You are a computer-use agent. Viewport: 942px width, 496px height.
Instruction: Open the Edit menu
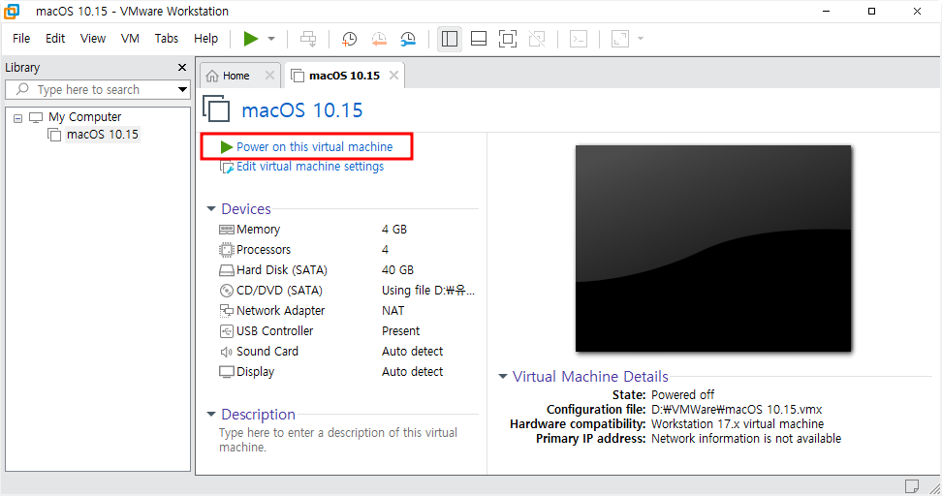point(55,39)
